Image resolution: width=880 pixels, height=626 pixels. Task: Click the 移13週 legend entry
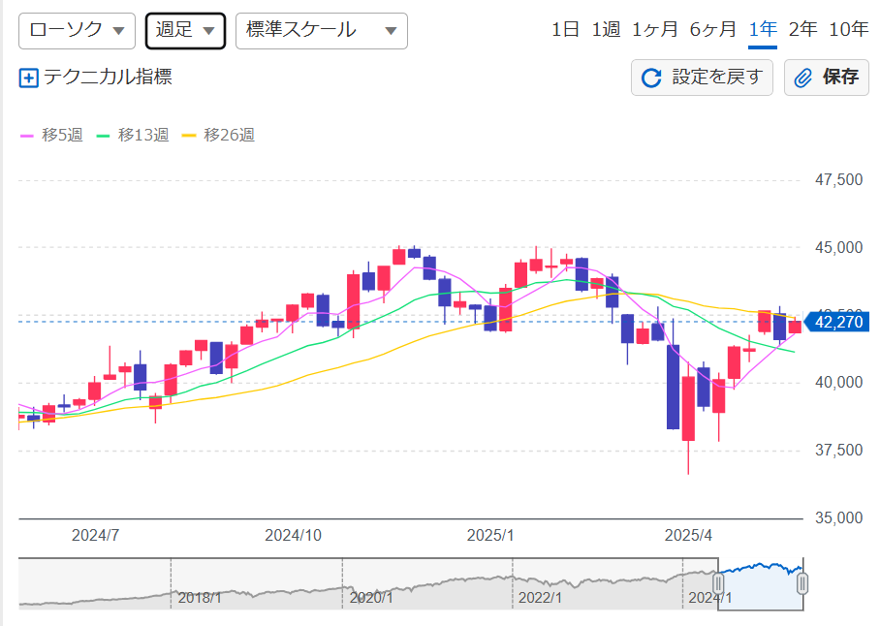133,136
